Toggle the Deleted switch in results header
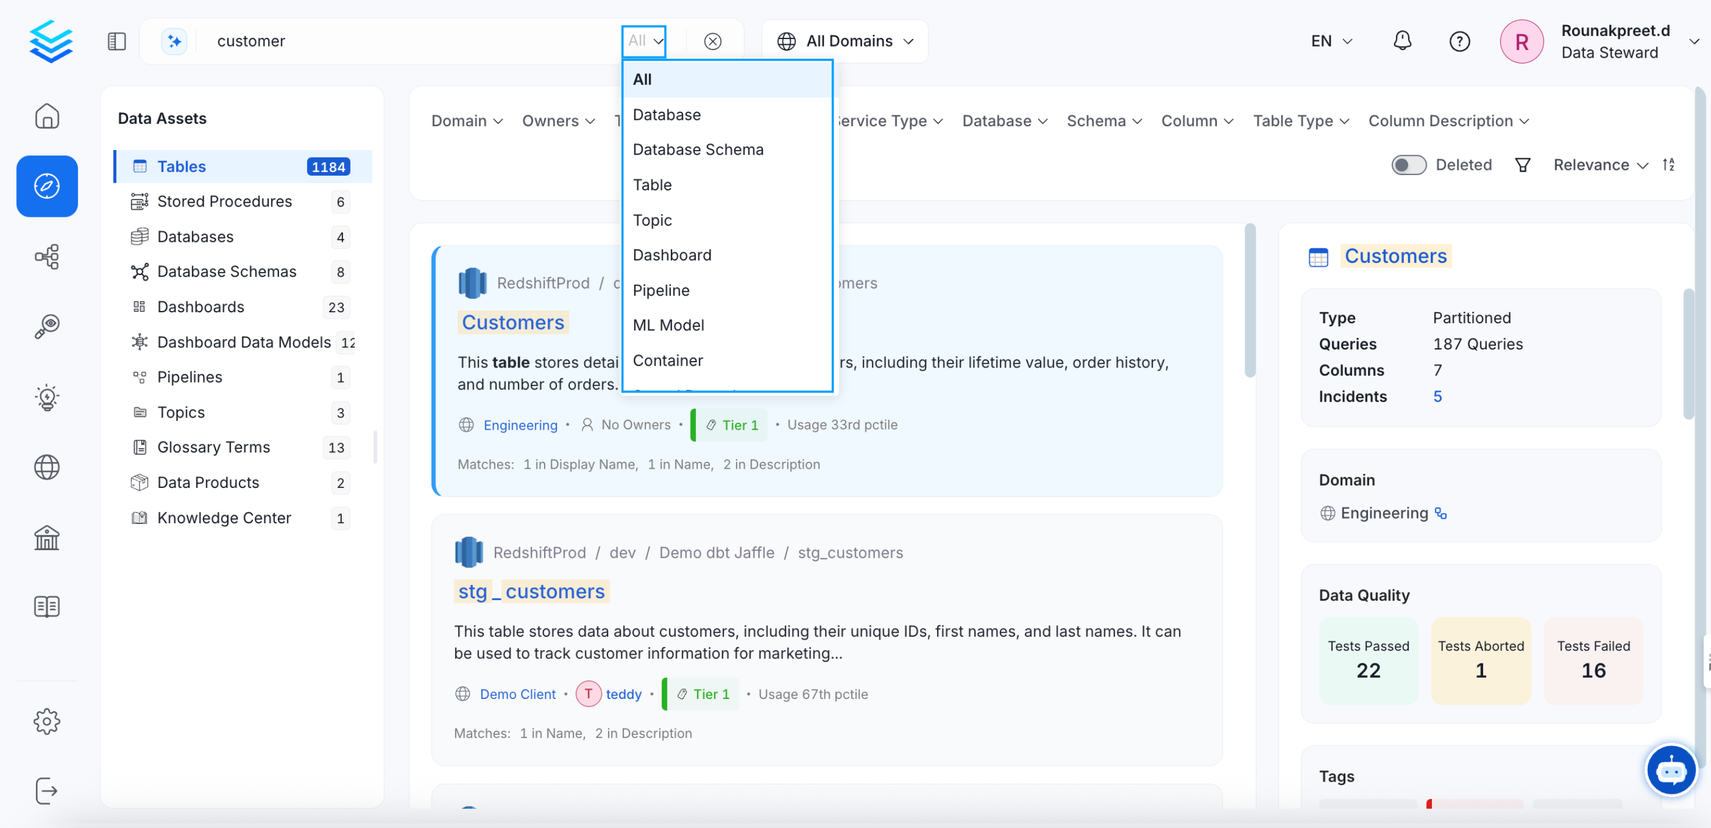The width and height of the screenshot is (1711, 828). click(x=1409, y=165)
